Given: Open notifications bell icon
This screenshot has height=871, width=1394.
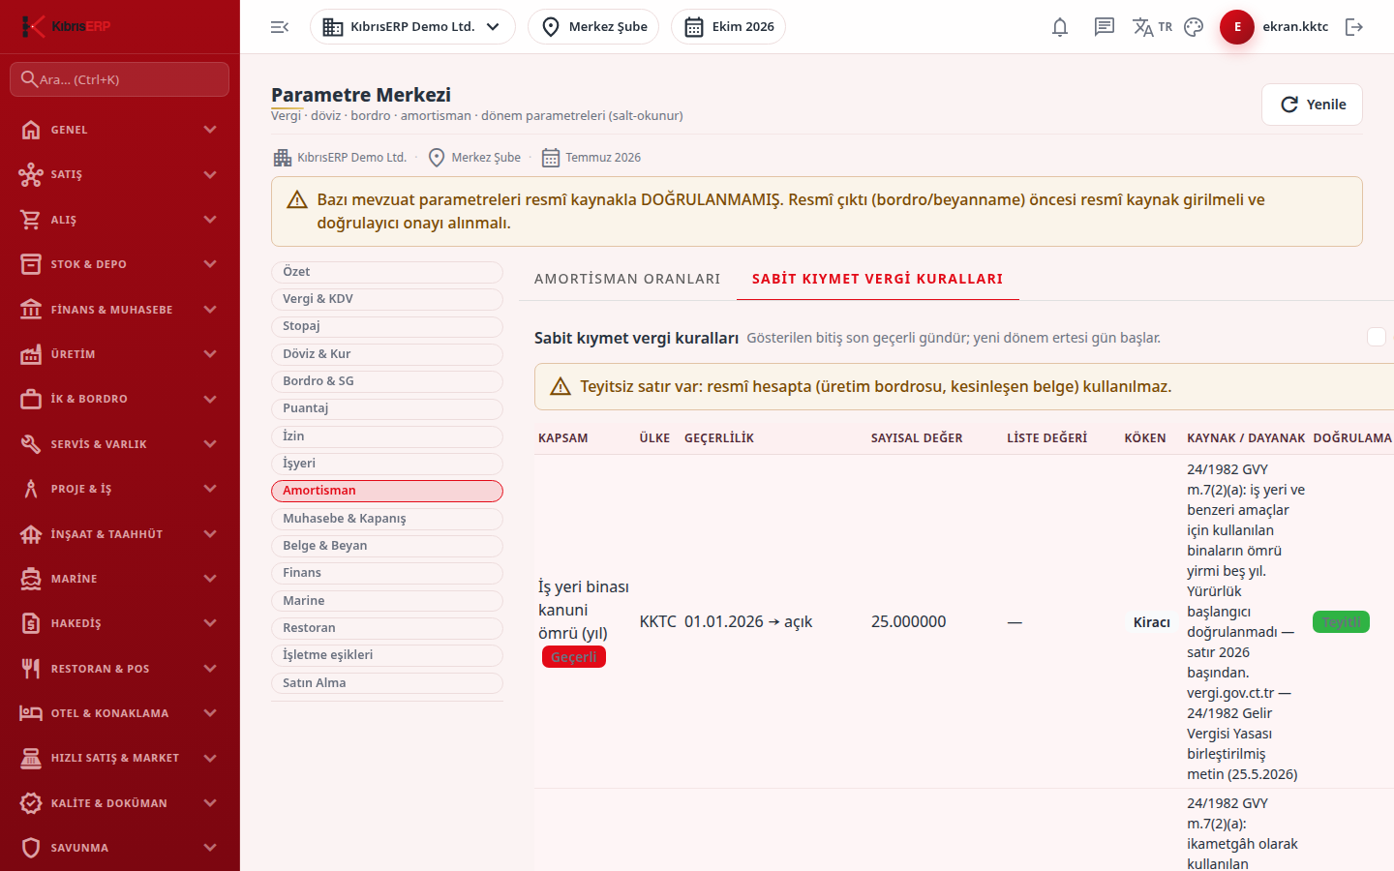Looking at the screenshot, I should pyautogui.click(x=1060, y=27).
